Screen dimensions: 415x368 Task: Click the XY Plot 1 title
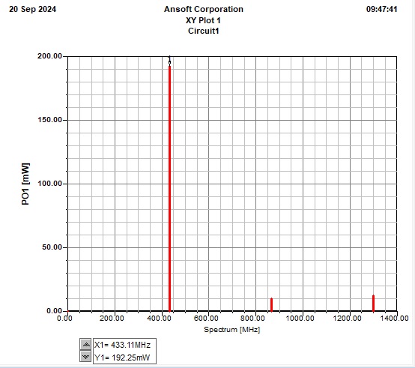[203, 20]
